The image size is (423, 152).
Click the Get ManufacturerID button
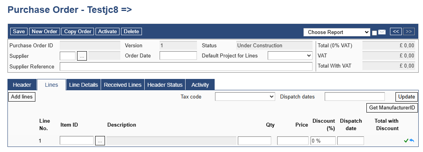point(392,108)
